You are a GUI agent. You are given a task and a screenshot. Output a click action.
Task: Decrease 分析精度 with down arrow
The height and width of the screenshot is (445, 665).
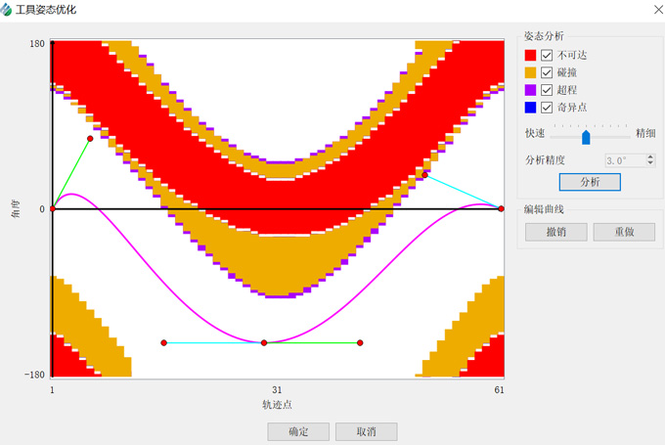pyautogui.click(x=650, y=163)
